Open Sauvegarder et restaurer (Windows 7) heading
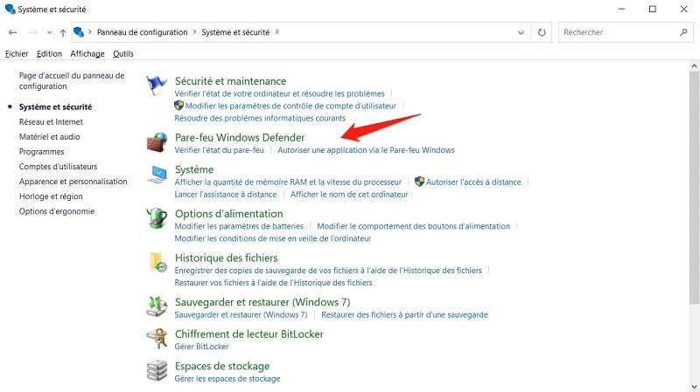This screenshot has width=700, height=392. tap(262, 302)
